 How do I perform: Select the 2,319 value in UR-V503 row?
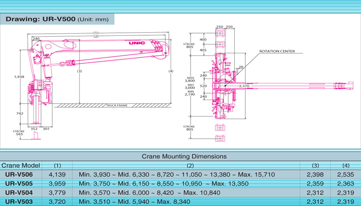346,202
